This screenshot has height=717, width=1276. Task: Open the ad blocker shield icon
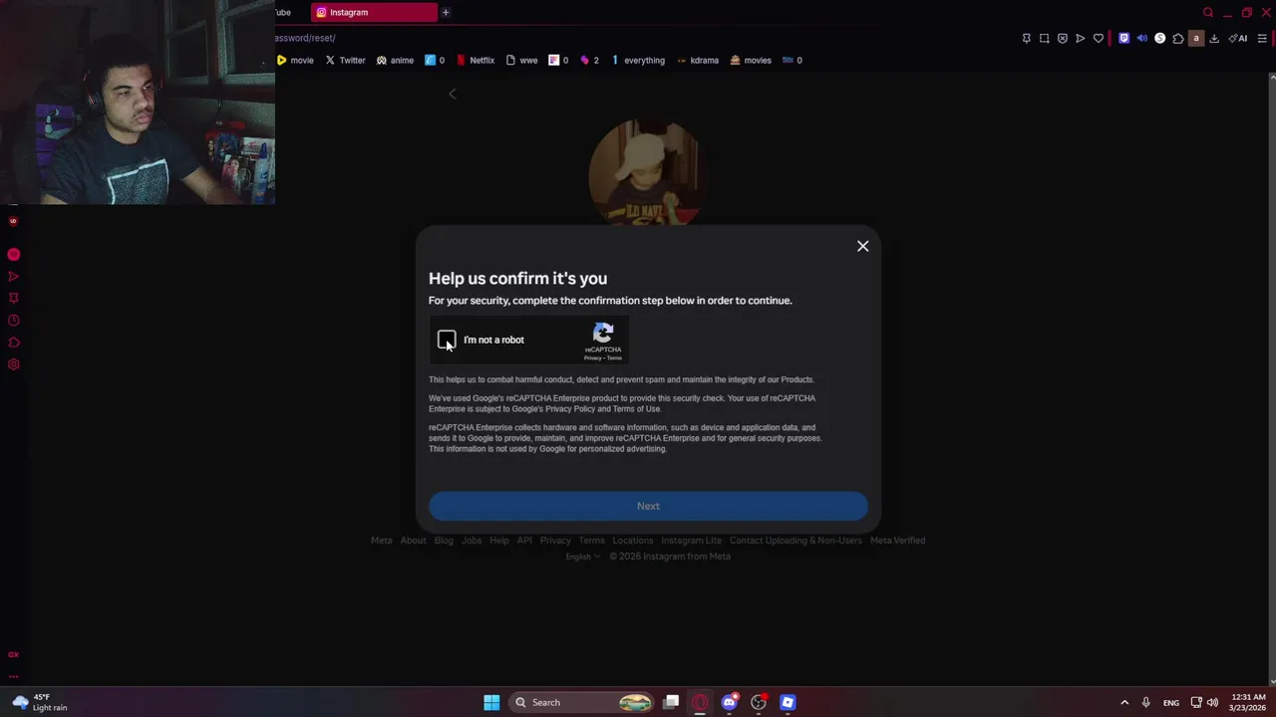point(1062,38)
